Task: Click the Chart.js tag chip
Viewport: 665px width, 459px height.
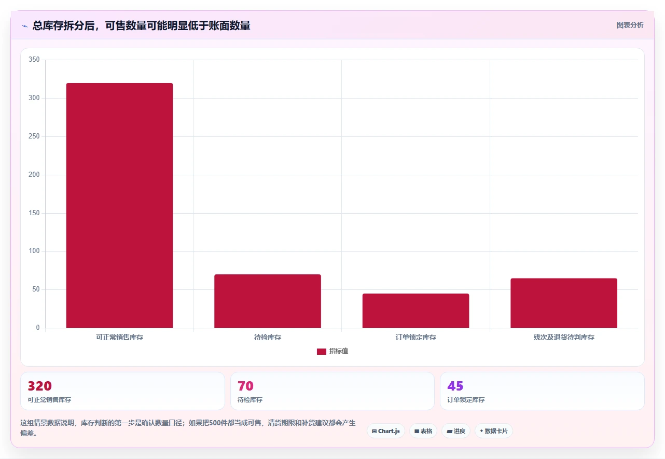Action: point(386,431)
